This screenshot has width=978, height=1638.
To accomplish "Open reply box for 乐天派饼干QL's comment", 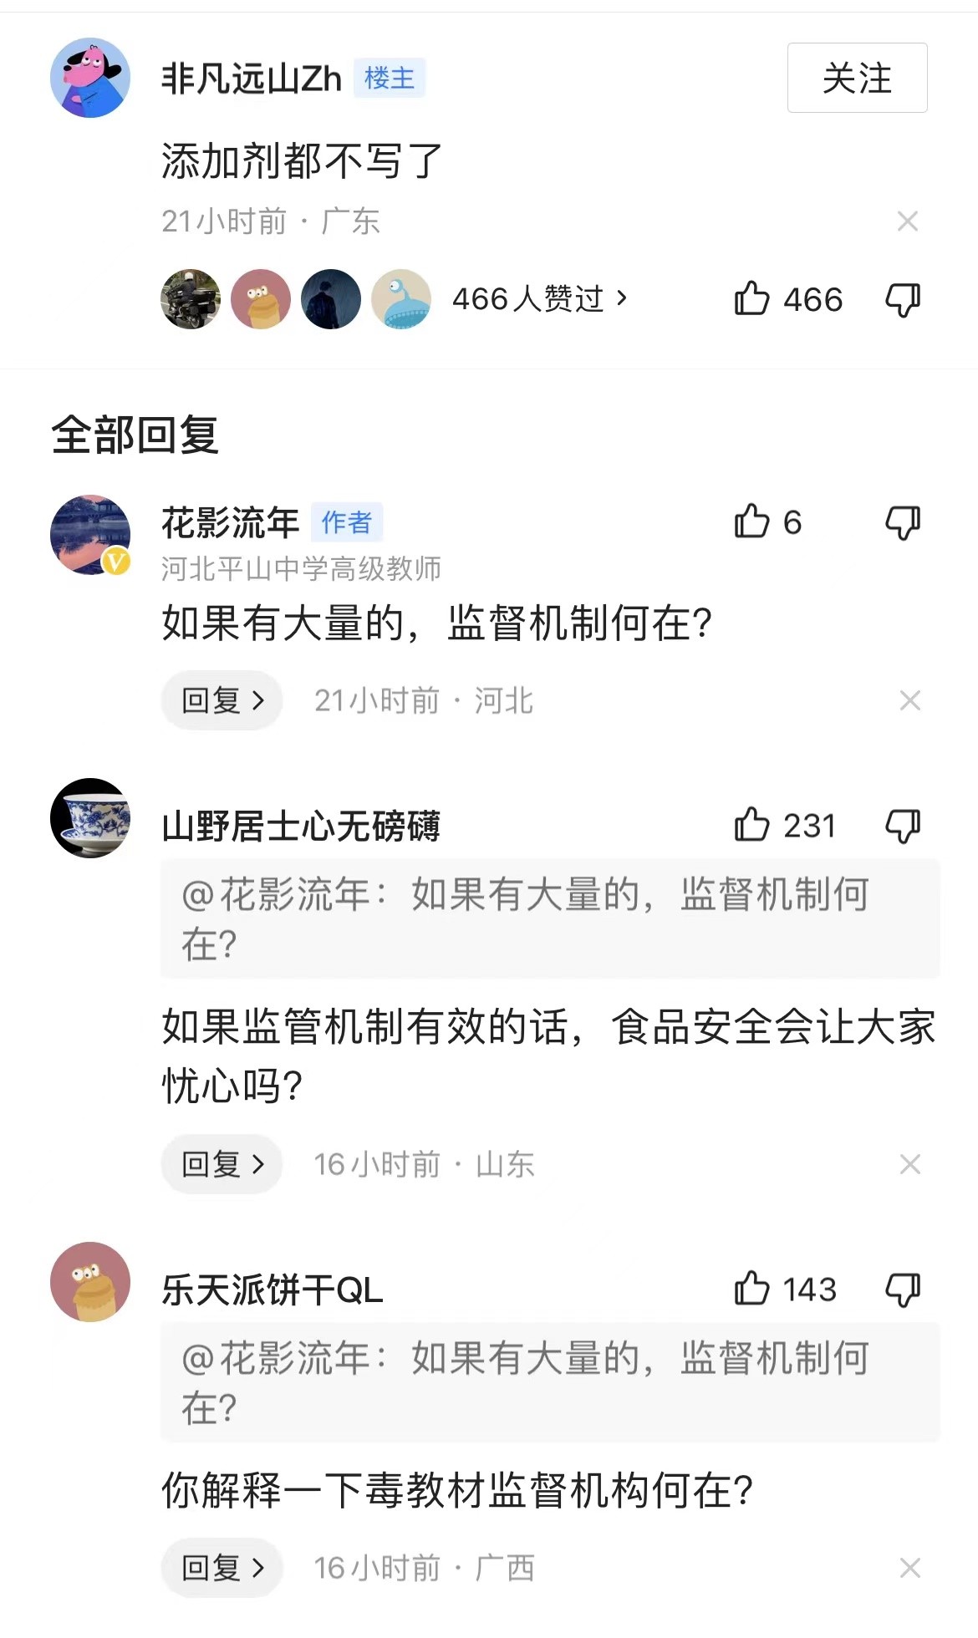I will coord(222,1568).
